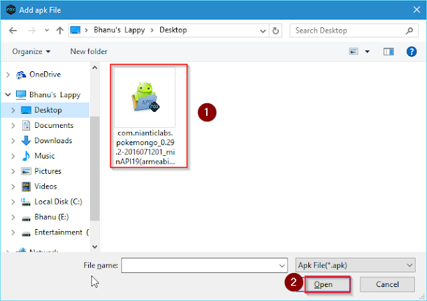Expand the address bar history dropdown
This screenshot has height=301, width=427.
pyautogui.click(x=263, y=31)
